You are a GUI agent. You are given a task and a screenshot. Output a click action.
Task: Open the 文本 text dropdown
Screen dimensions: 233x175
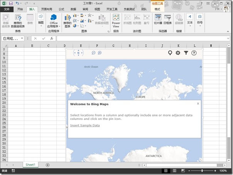(x=190, y=20)
